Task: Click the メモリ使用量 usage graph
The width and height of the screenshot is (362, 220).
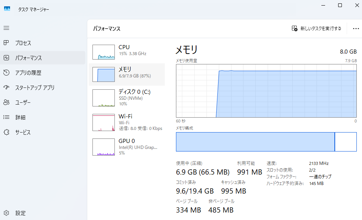Action: [266, 90]
